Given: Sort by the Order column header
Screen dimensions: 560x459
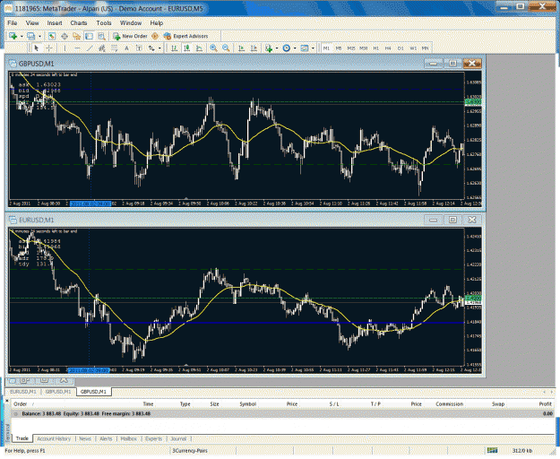Looking at the screenshot, I should point(21,404).
